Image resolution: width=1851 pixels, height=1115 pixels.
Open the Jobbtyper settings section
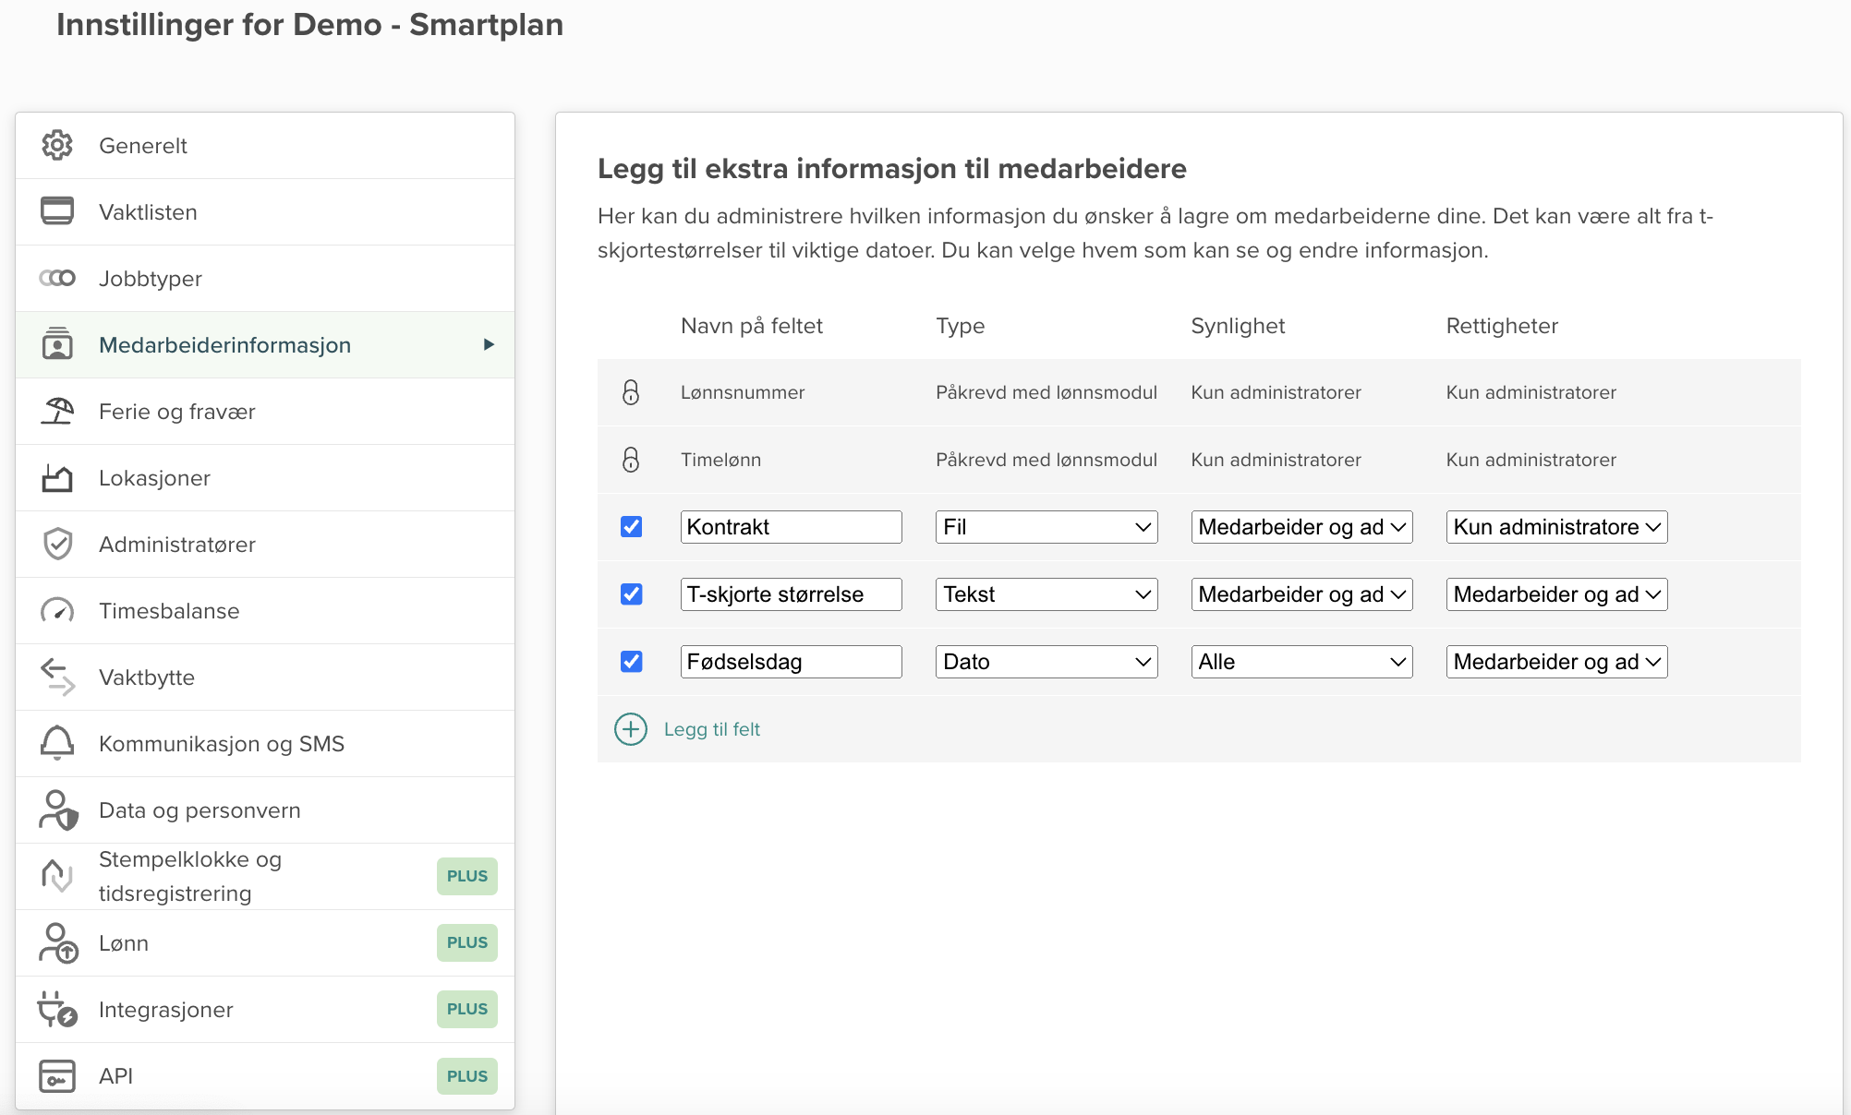point(151,278)
